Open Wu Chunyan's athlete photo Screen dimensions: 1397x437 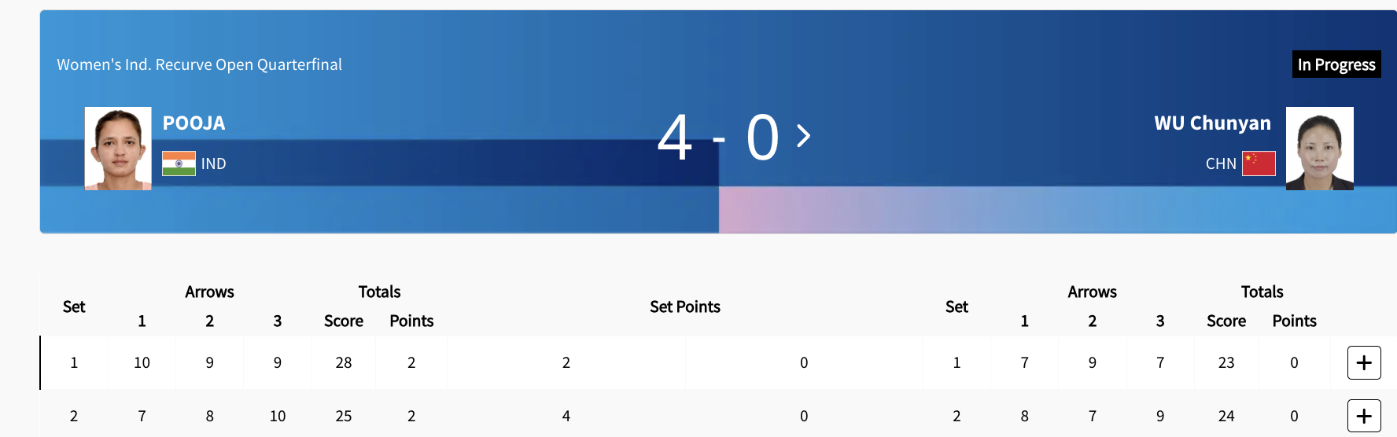pos(1319,149)
